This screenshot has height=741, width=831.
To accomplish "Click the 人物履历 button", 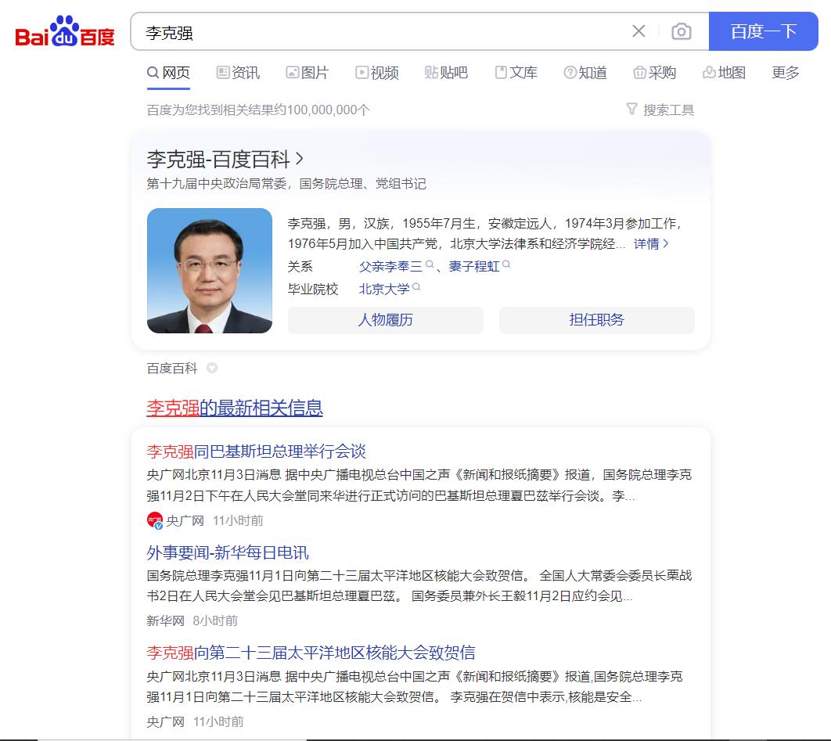I will coord(385,320).
